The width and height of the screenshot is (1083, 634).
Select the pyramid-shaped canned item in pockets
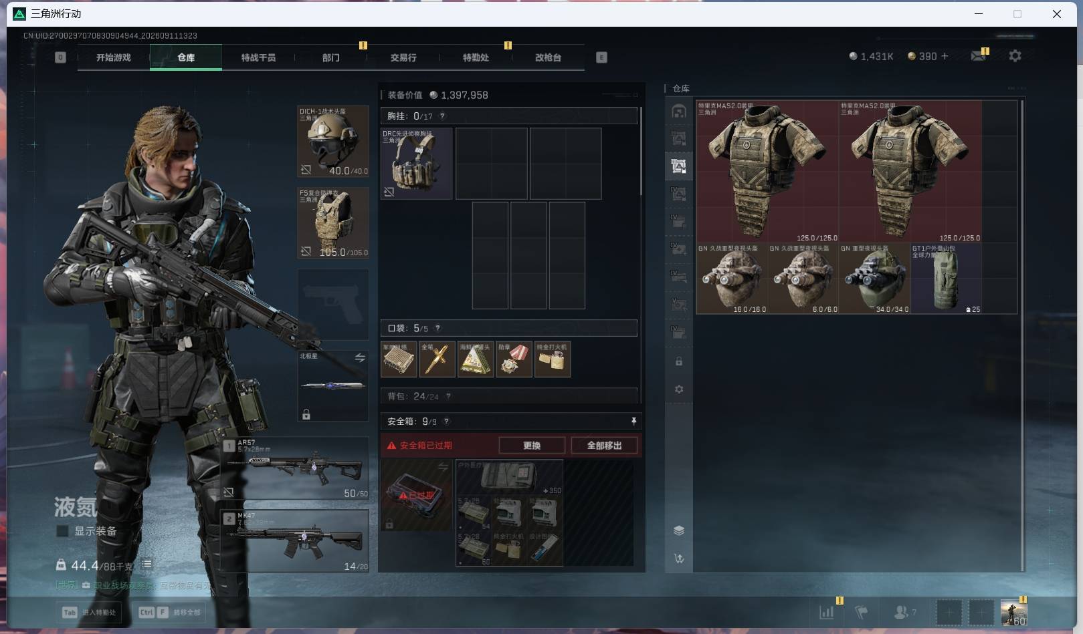(x=476, y=359)
